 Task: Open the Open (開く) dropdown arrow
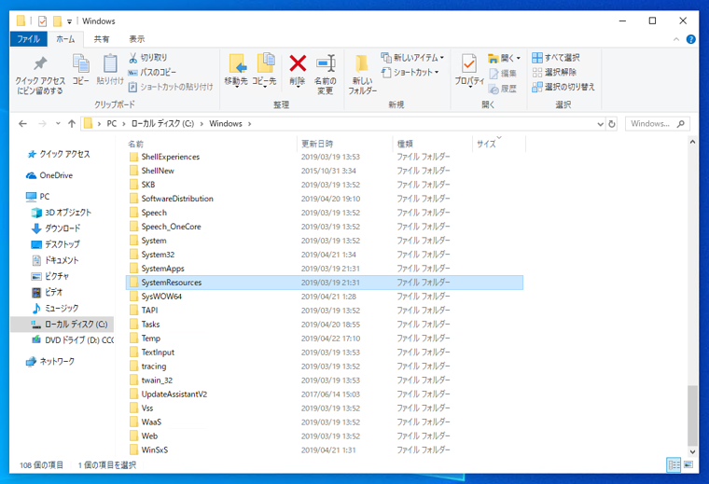point(518,59)
